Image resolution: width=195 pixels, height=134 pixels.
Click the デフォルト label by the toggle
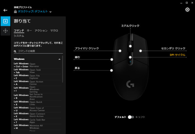120,117
